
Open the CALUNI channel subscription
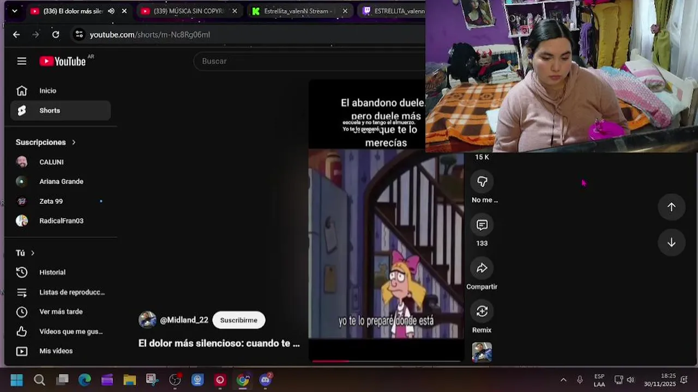pyautogui.click(x=61, y=162)
